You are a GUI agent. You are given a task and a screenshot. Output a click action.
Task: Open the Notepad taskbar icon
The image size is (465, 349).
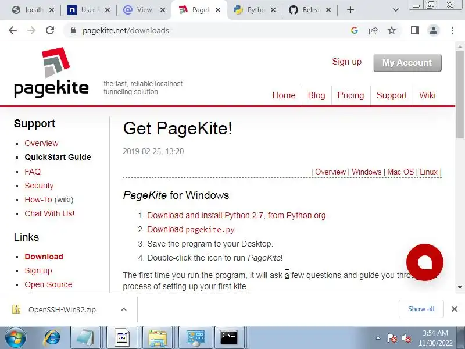click(85, 338)
